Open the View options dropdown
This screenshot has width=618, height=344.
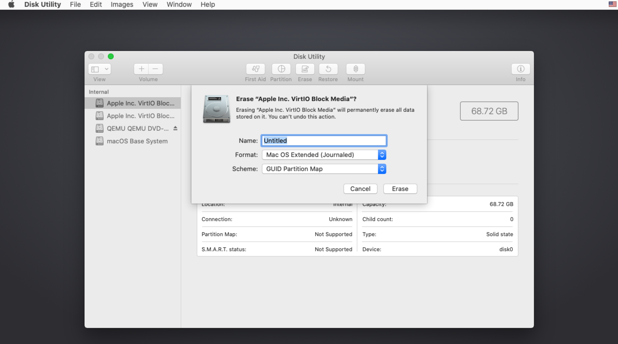[99, 69]
